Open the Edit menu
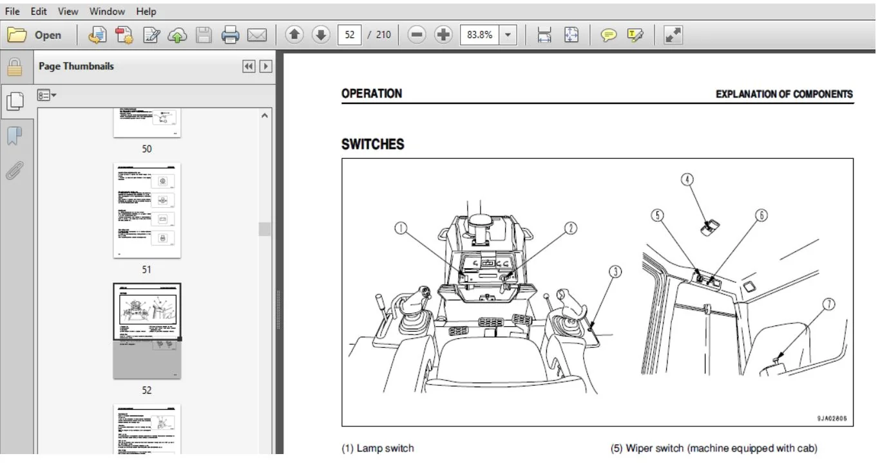This screenshot has height=465, width=880. click(39, 12)
